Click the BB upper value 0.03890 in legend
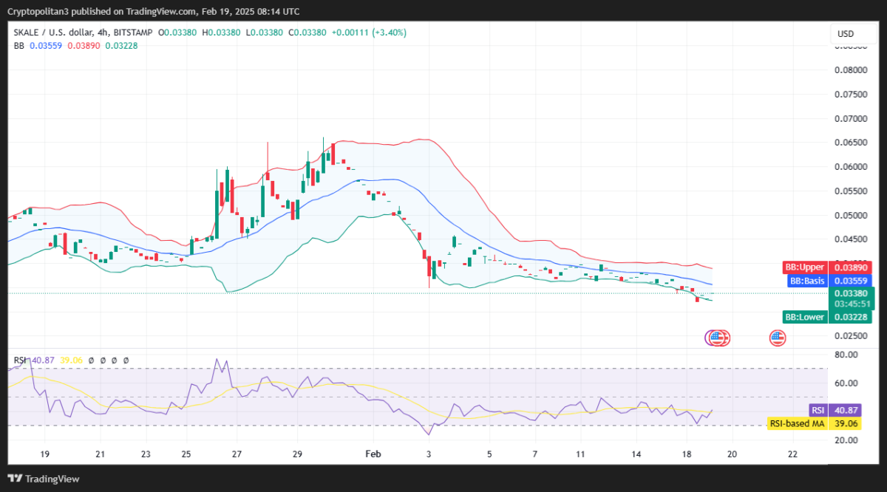The width and height of the screenshot is (887, 492). click(83, 46)
